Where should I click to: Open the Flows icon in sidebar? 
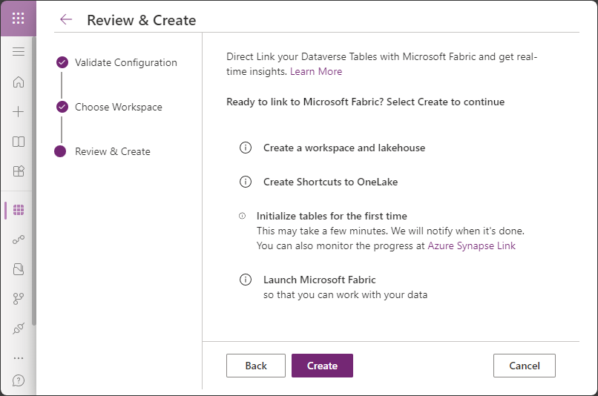click(x=19, y=240)
